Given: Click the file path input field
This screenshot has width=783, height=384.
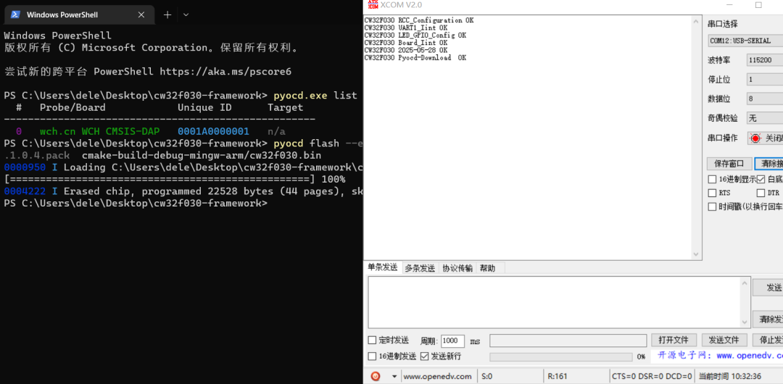Looking at the screenshot, I should (x=568, y=341).
